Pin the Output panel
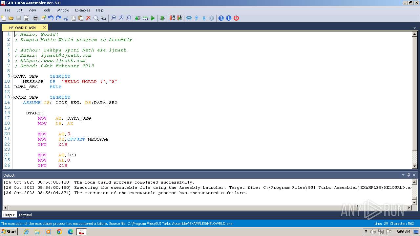420x236 pixels. 409,175
